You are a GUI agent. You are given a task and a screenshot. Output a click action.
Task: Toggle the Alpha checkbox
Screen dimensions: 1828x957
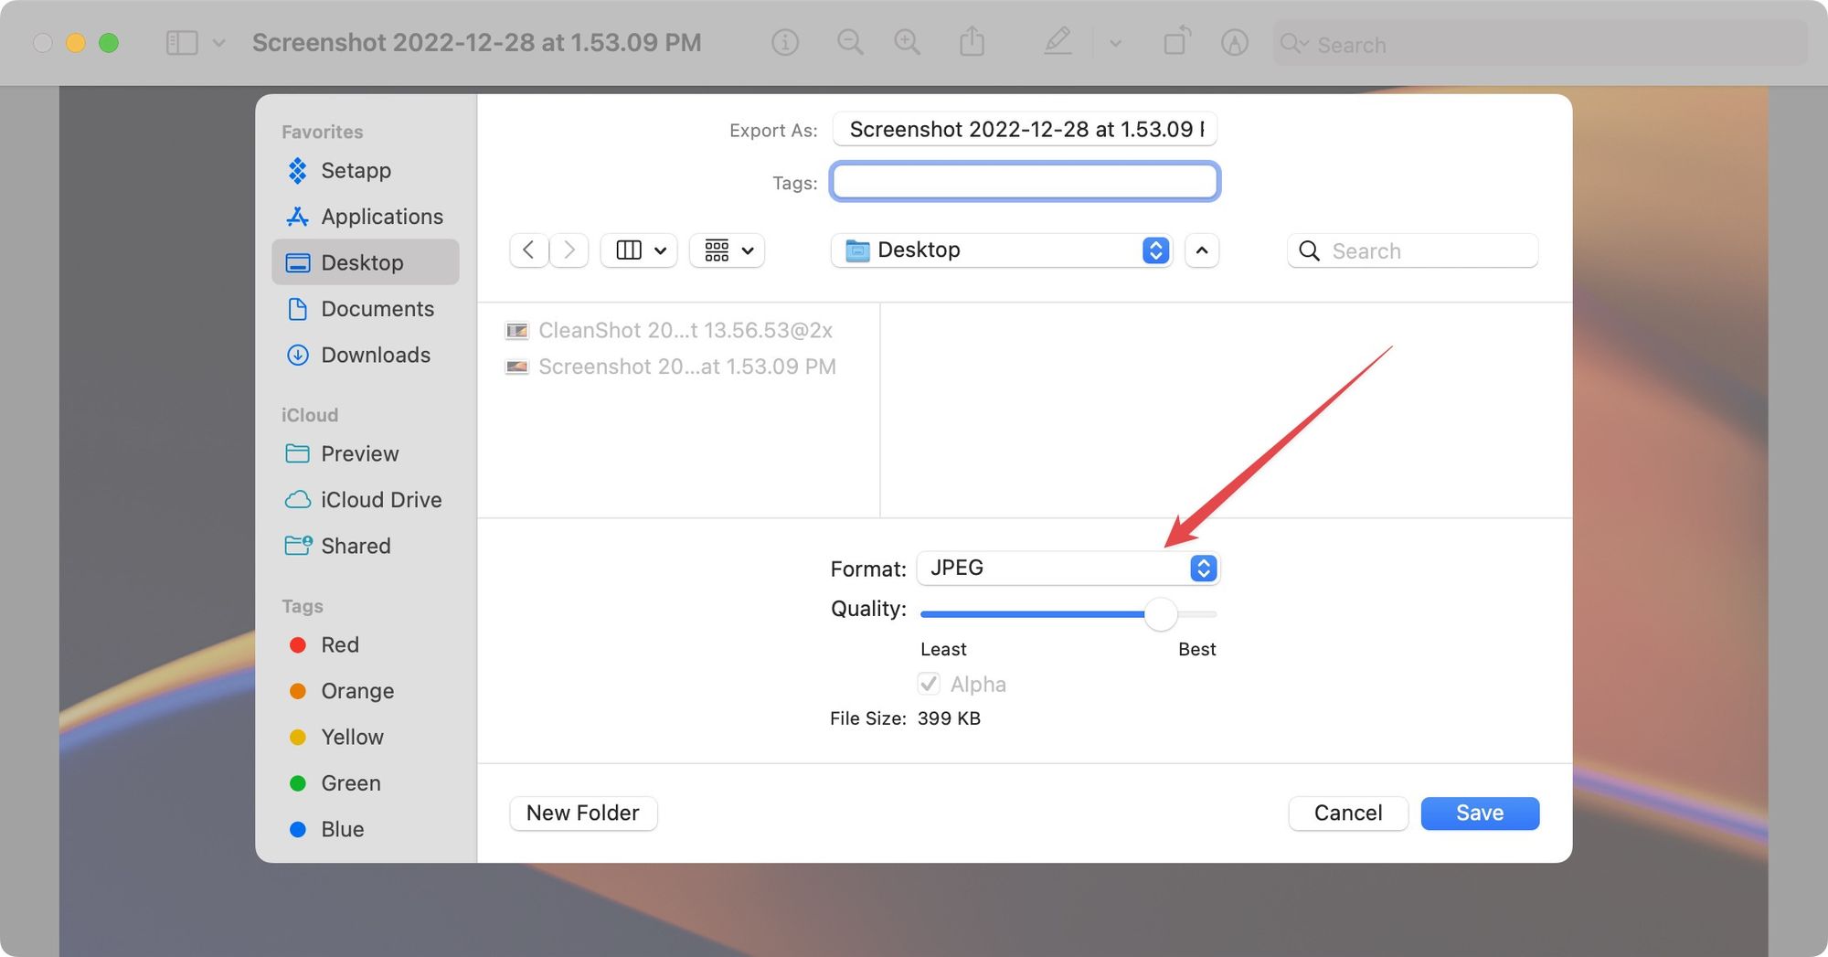929,684
